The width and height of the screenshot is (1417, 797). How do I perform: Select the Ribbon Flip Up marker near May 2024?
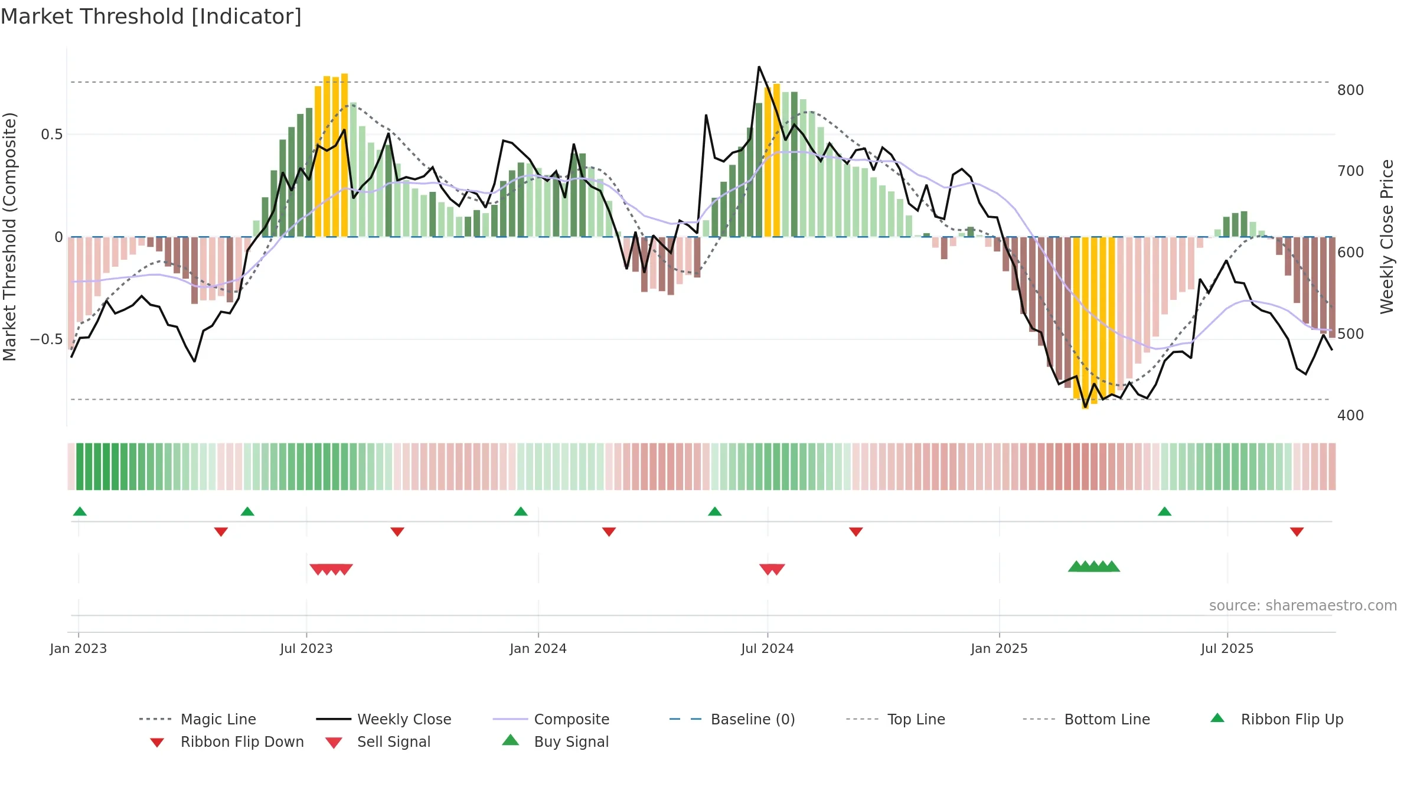(715, 511)
